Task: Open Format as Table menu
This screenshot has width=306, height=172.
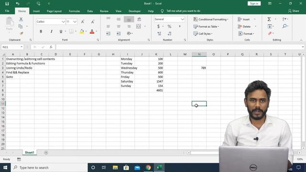Action: coord(206,27)
